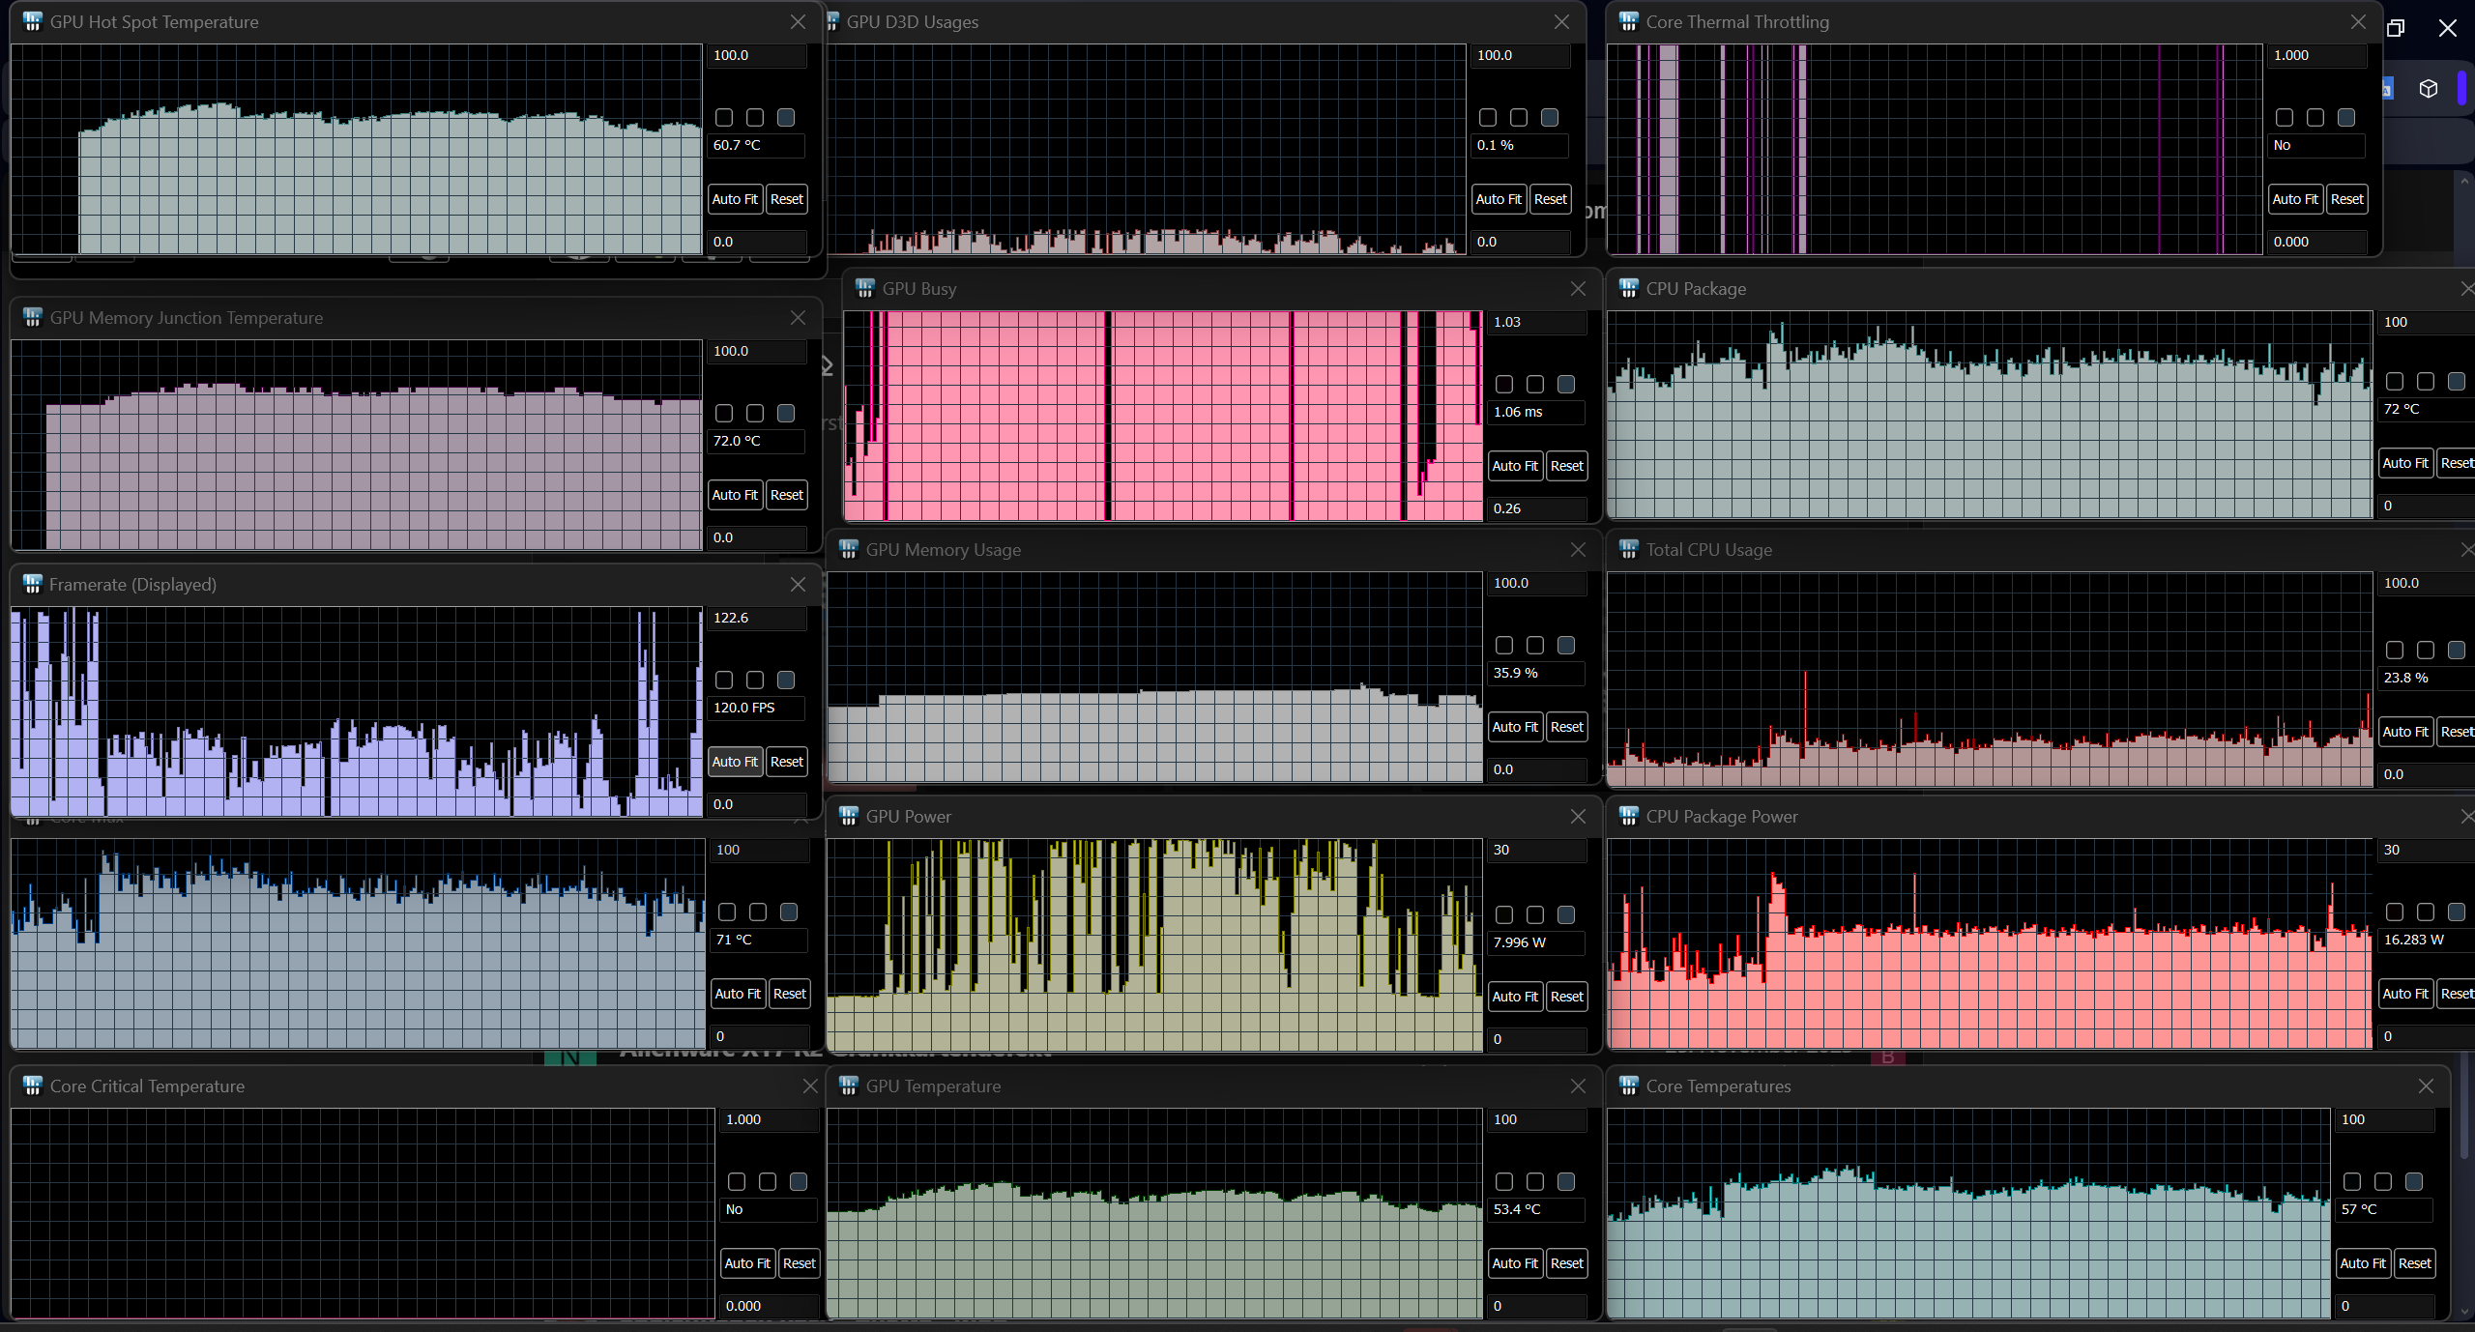Screen dimensions: 2475x1332
Task: Click the blue-filled square in GPU Temperature panel
Action: pyautogui.click(x=1565, y=1181)
